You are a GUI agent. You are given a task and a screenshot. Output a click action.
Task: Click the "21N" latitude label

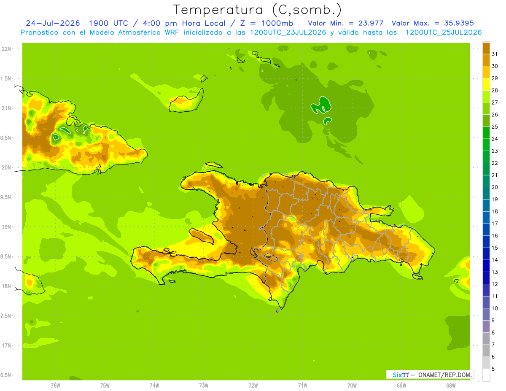[x=6, y=108]
